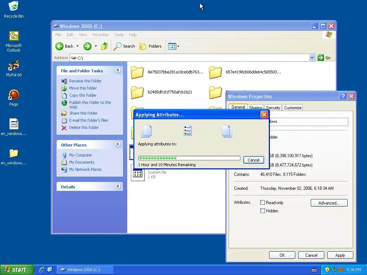Open the File menu
This screenshot has height=275, width=367.
[58, 35]
